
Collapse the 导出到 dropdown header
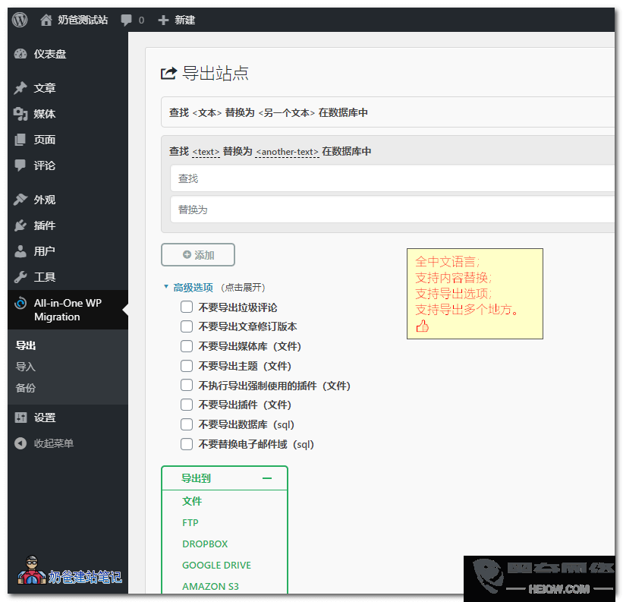click(225, 478)
